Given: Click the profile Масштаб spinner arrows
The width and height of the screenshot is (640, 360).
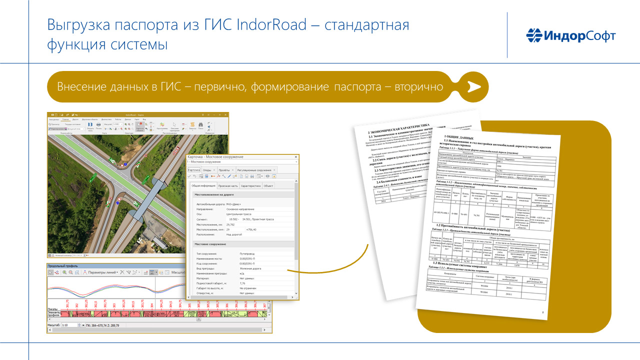Looking at the screenshot, I should (x=79, y=325).
